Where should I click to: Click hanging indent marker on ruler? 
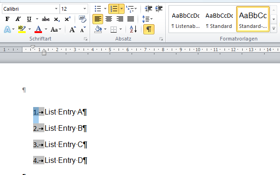click(x=44, y=51)
